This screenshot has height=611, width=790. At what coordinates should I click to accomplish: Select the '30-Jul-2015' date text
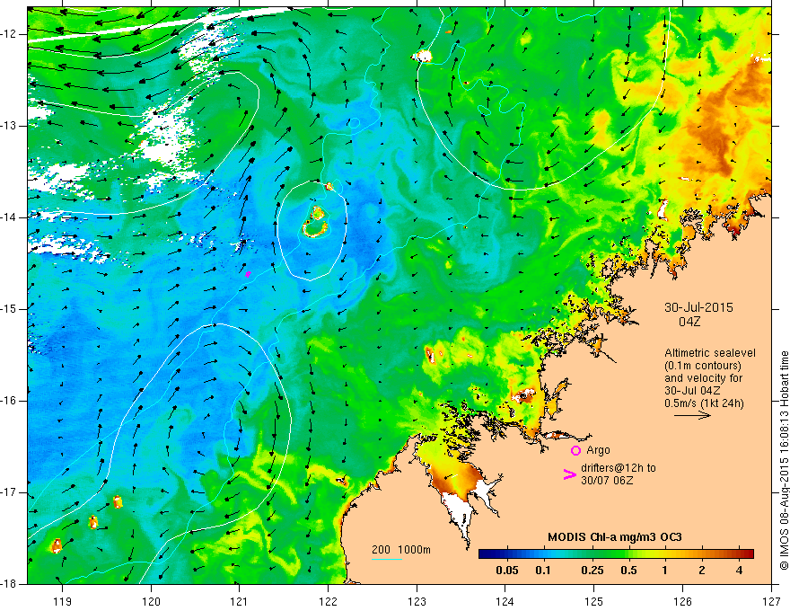pos(698,307)
